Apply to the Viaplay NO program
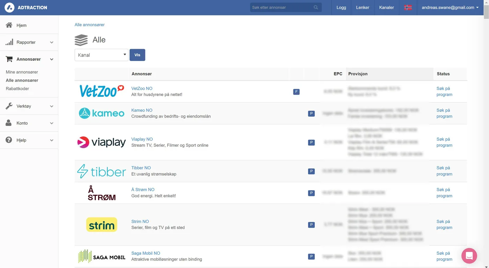 coord(444,142)
